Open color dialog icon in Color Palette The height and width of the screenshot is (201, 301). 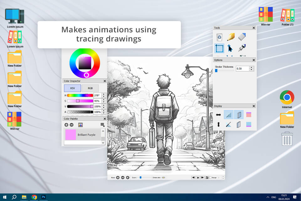click(x=81, y=125)
